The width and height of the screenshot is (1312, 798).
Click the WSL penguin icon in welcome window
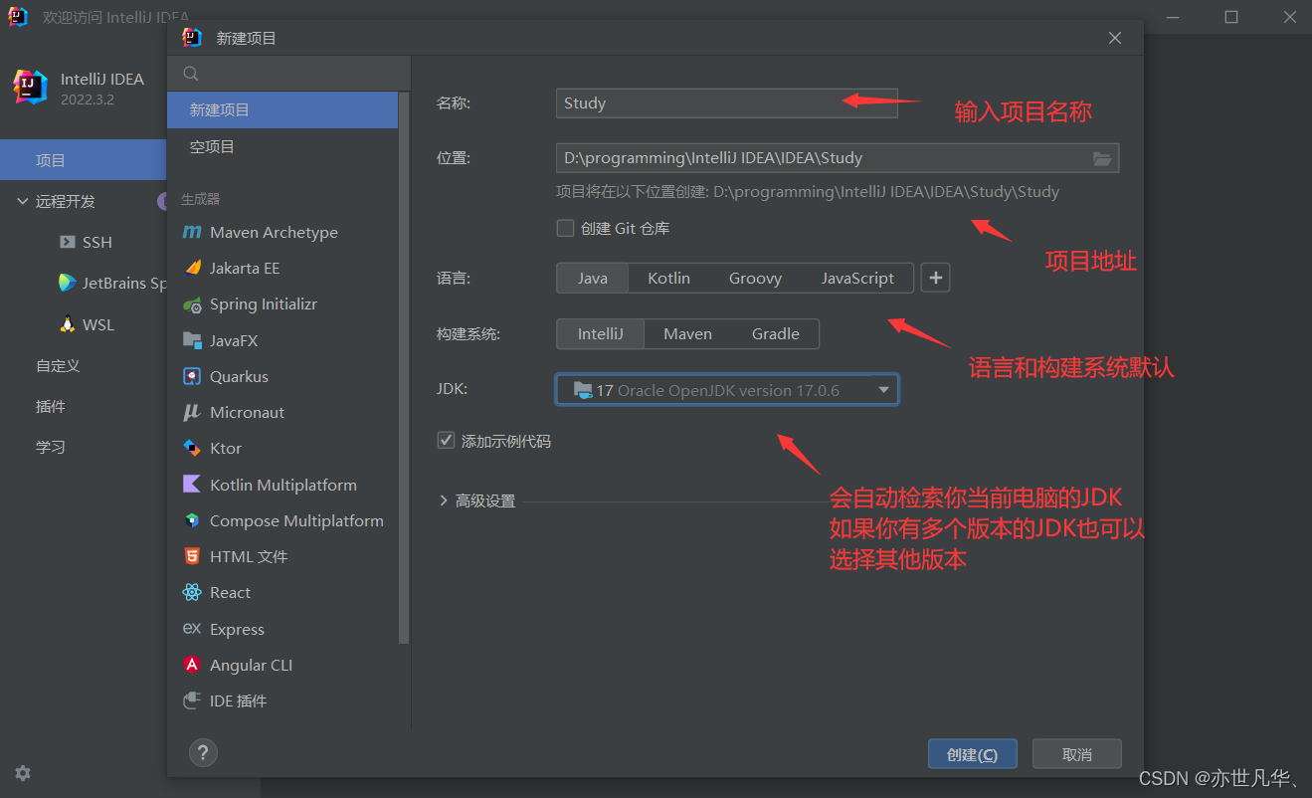(67, 324)
